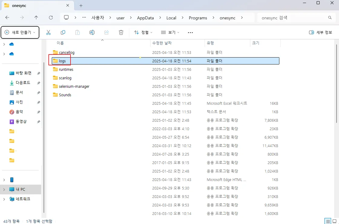
Task: Go back with the left arrow
Action: 7,18
